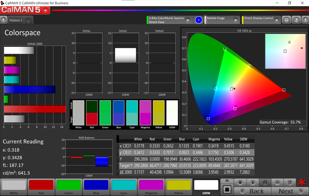Expand the pattern window up-arrow

click(x=227, y=181)
